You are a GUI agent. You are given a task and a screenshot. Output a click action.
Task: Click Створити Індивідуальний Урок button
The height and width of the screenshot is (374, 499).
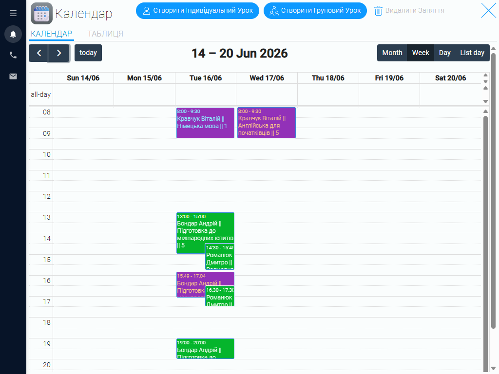(x=198, y=11)
